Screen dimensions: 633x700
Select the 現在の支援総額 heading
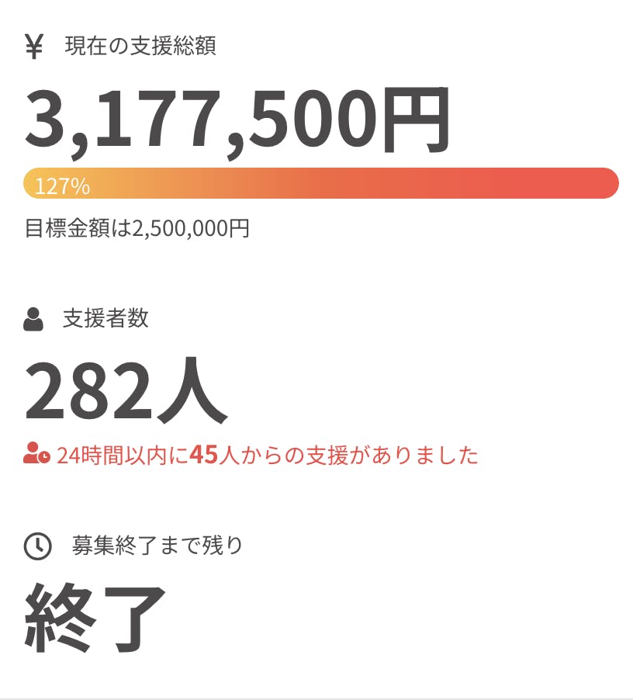pos(140,47)
